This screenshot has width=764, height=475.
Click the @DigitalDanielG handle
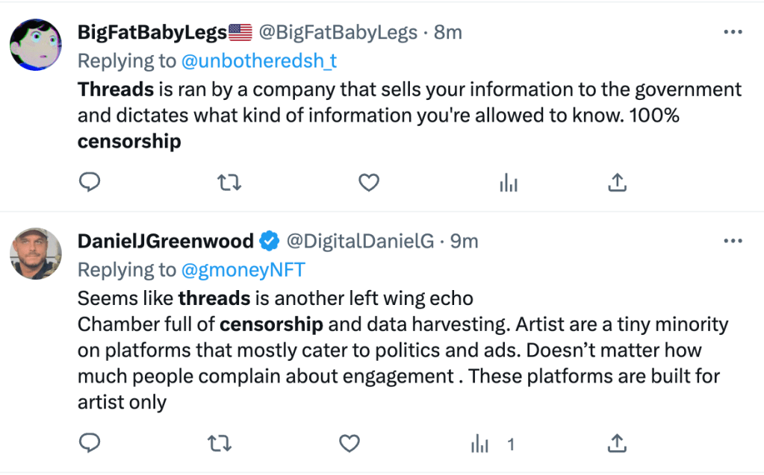point(361,242)
